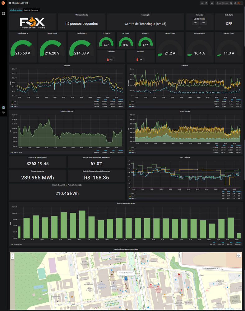The width and height of the screenshot is (245, 311).
Task: Refresh the dashboard with the refresh icon
Action: point(235,3)
